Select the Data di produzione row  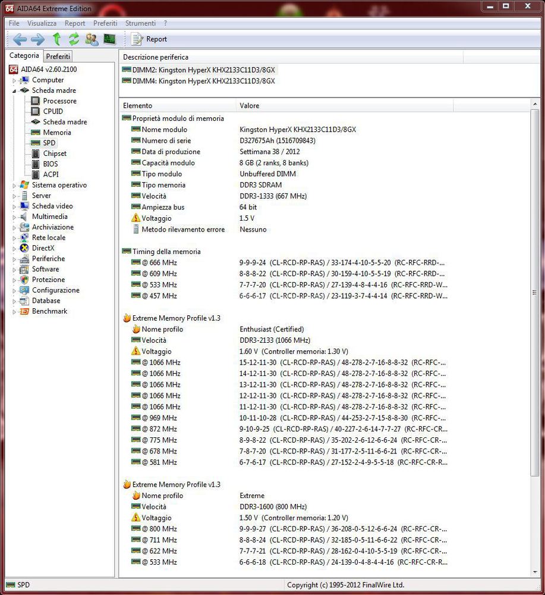click(216, 152)
